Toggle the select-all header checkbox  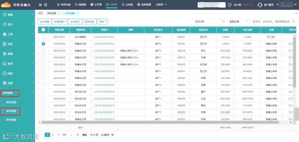[43, 30]
